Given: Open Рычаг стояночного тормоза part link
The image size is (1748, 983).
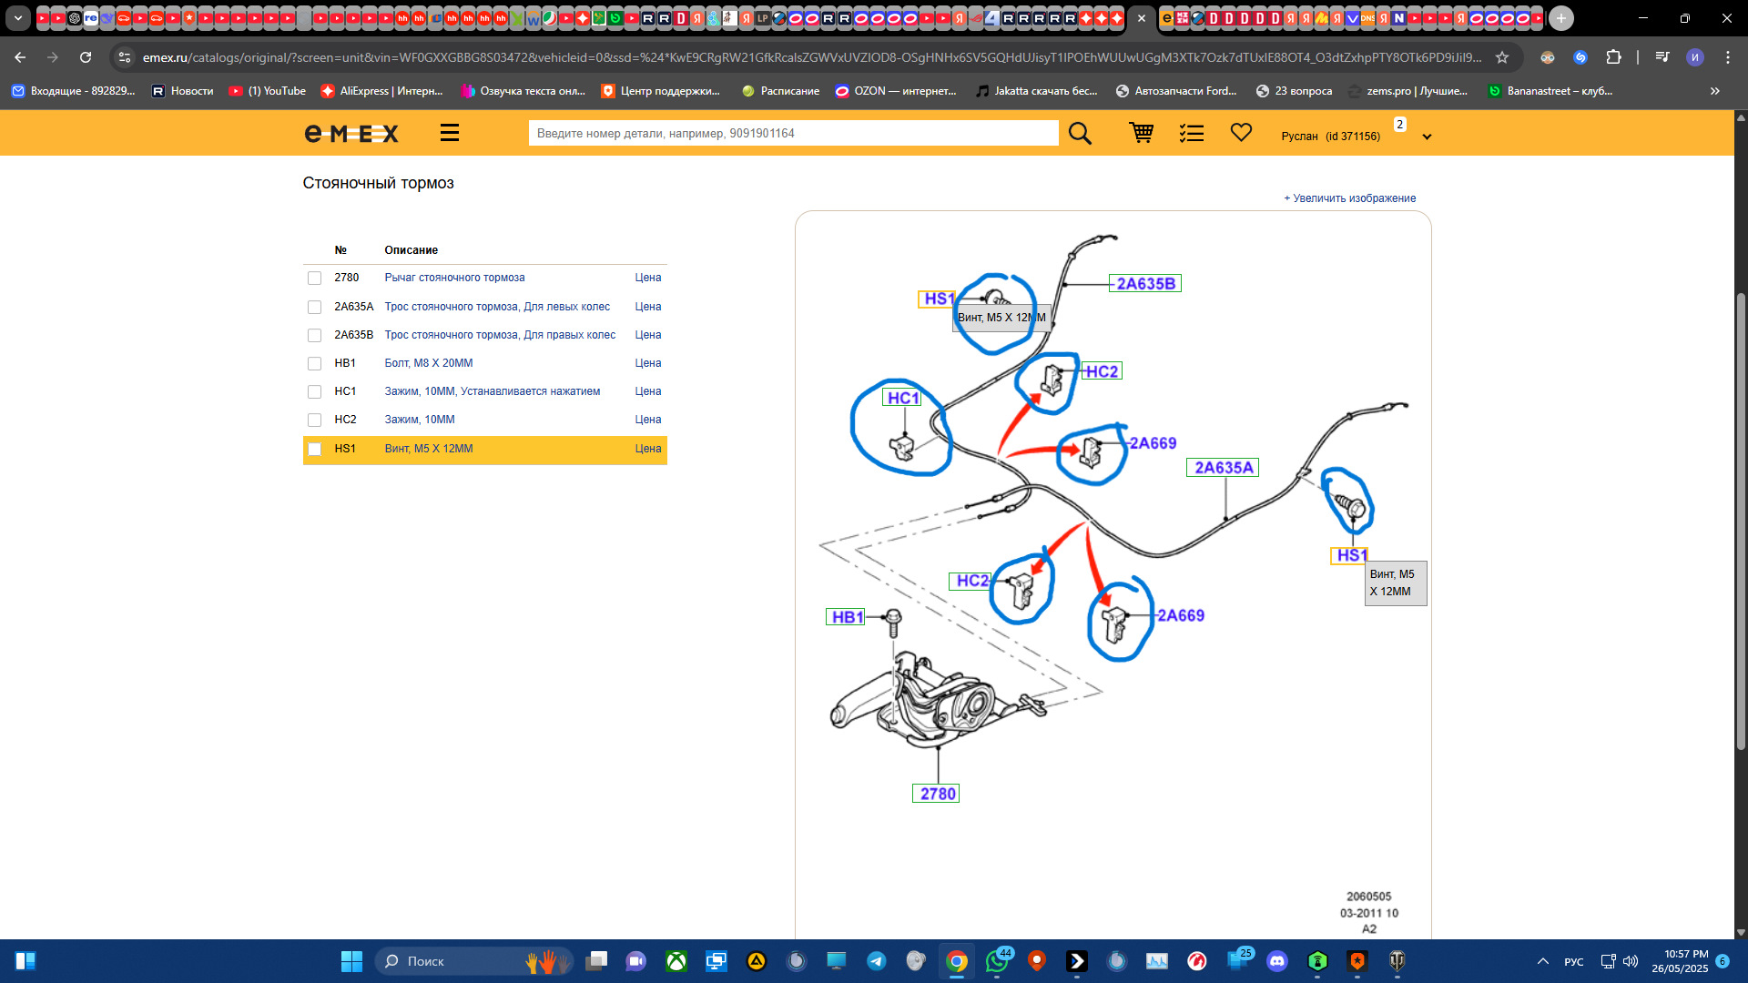Looking at the screenshot, I should point(454,278).
